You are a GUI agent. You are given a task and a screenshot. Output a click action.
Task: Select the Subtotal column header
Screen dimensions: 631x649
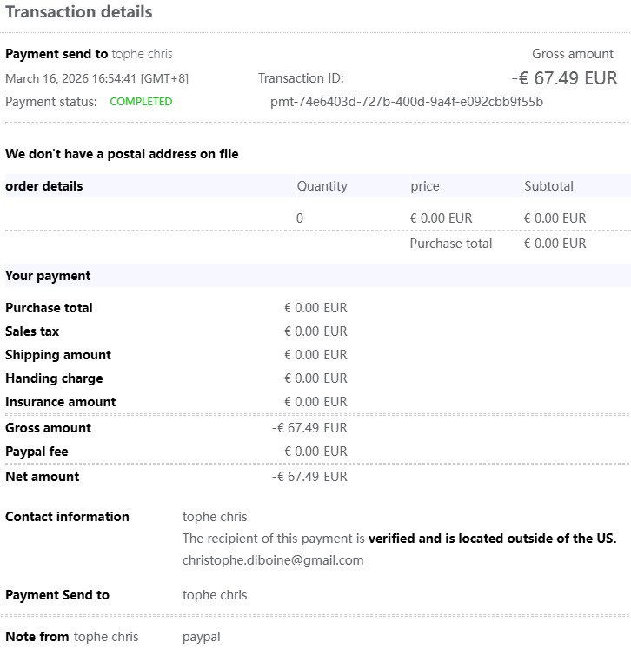coord(548,186)
